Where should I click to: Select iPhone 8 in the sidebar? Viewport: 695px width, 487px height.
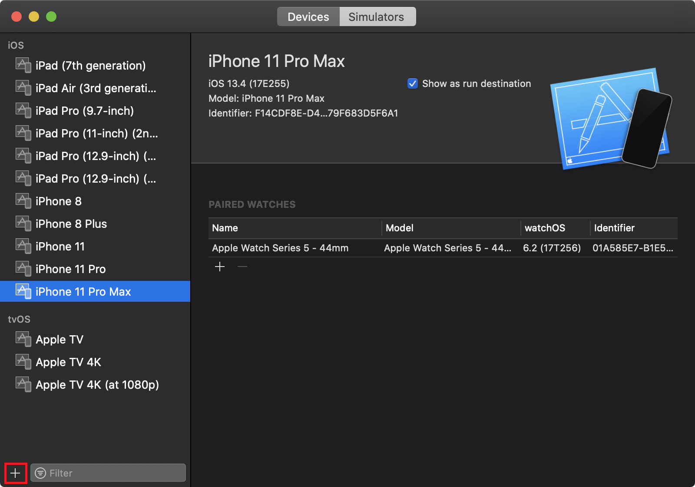click(x=95, y=201)
